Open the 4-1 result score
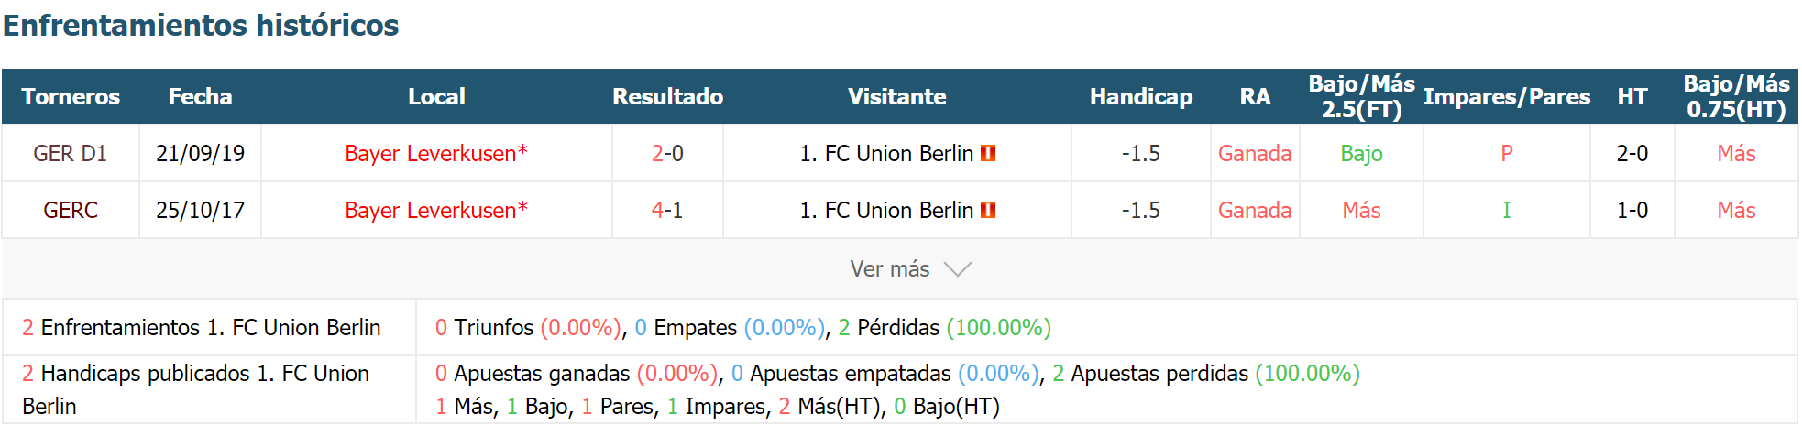This screenshot has height=436, width=1802. point(667,210)
